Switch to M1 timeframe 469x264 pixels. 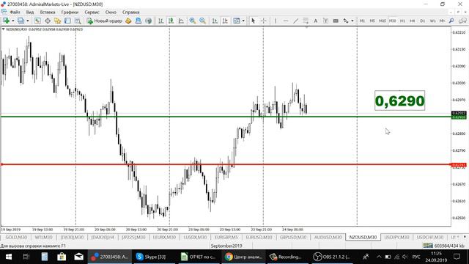pos(362,21)
